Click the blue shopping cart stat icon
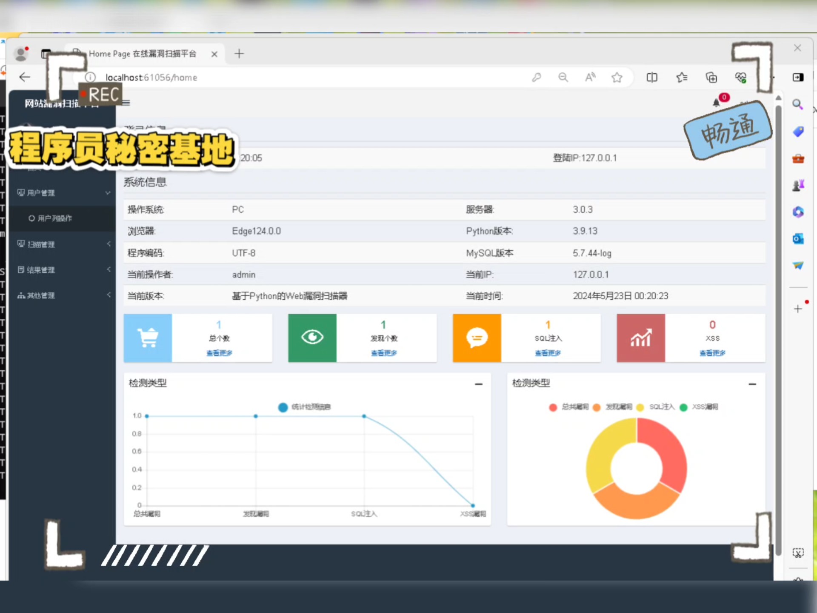Image resolution: width=817 pixels, height=613 pixels. 148,338
